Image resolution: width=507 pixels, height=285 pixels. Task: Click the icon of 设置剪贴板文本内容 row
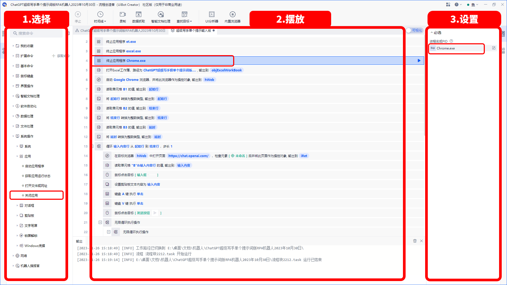pos(107,184)
